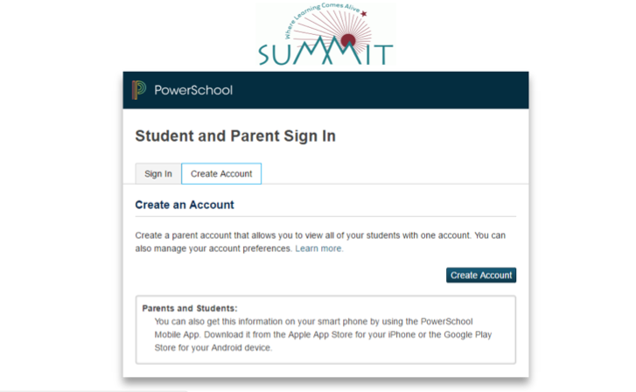Click the Summit school logo image
The width and height of the screenshot is (636, 392).
point(325,34)
